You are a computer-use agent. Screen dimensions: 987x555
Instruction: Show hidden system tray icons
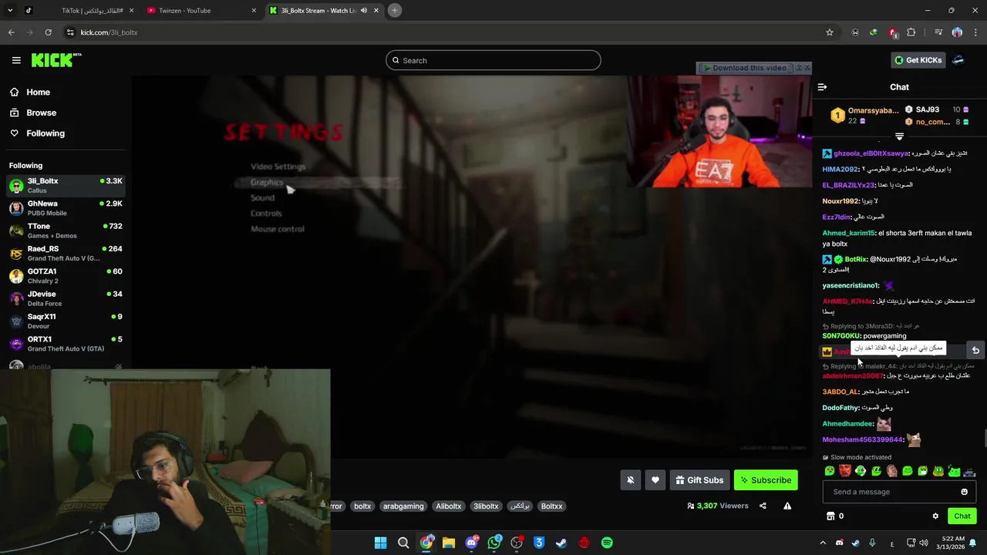coord(822,543)
